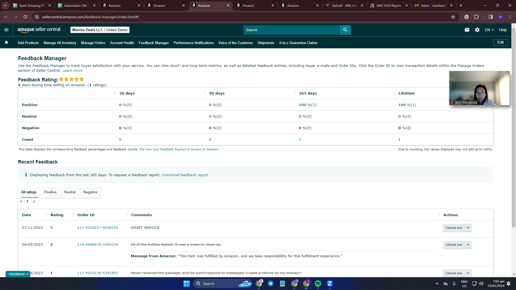Screen dimensions: 516x290
Task: Switch to the All ratings tab
Action: pyautogui.click(x=29, y=192)
